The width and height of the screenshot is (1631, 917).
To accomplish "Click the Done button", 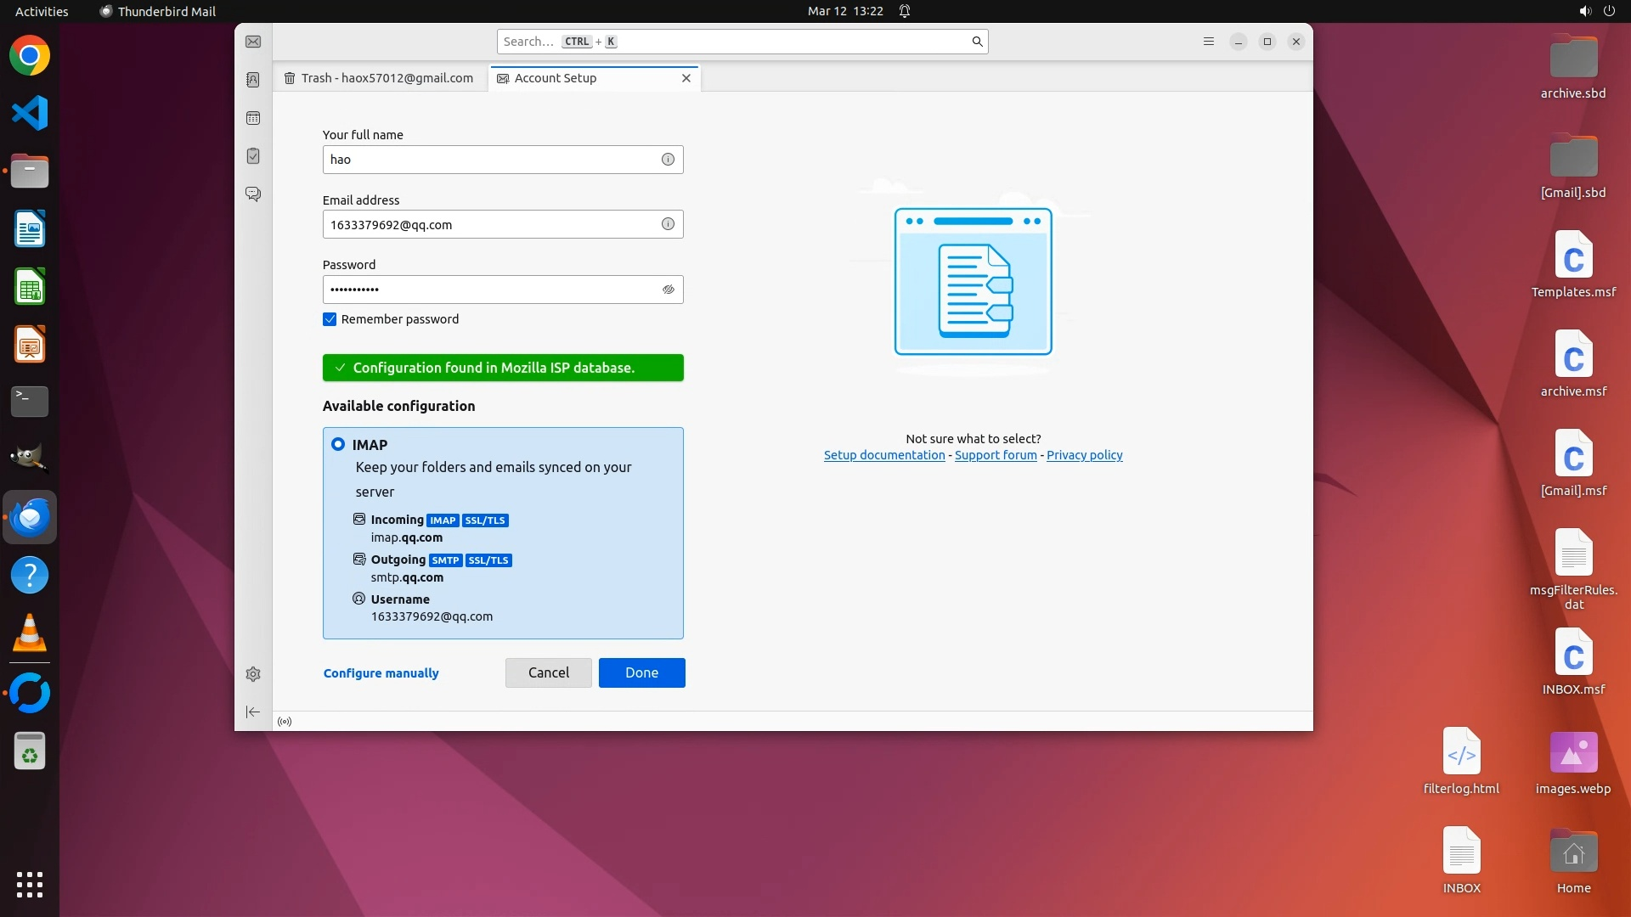I will coord(641,672).
